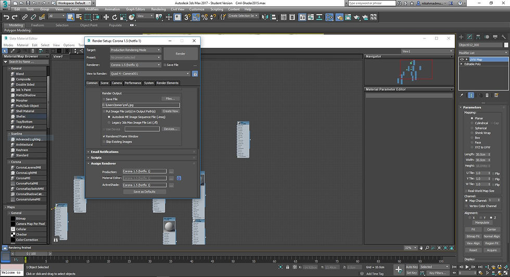
Task: Click the Render button
Action: 181,54
